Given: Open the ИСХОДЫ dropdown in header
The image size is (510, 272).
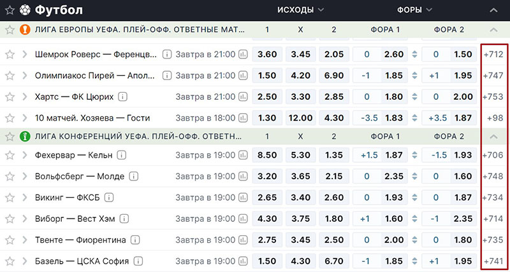Looking at the screenshot, I should (300, 10).
